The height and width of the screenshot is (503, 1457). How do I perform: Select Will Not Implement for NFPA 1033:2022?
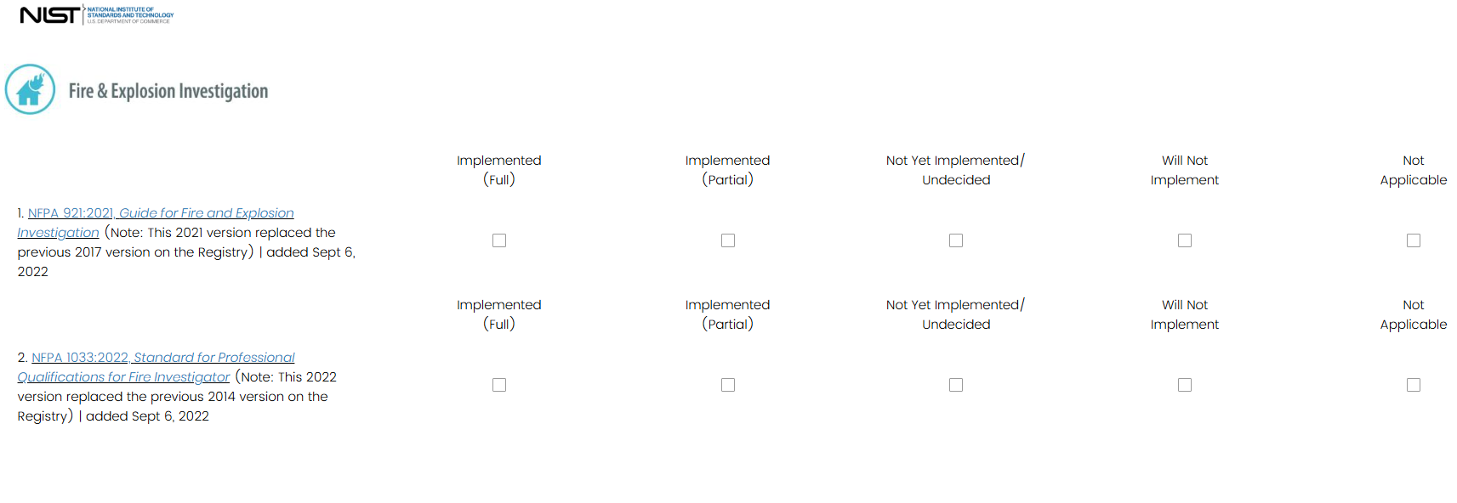pos(1185,385)
